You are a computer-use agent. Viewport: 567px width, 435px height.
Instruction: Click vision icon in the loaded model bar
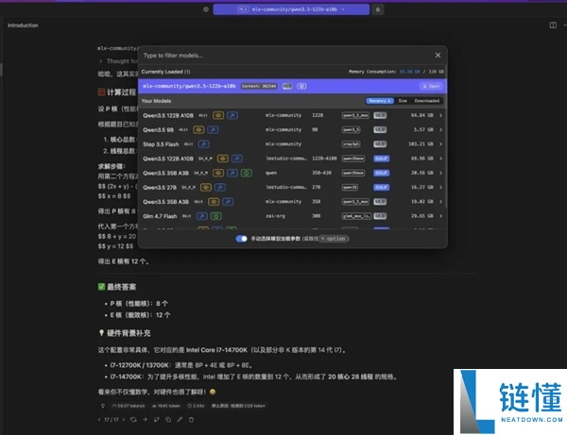point(301,86)
